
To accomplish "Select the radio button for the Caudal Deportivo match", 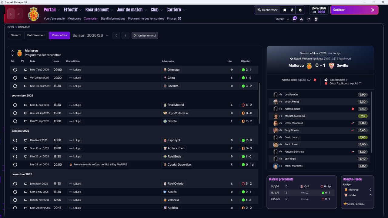I will pyautogui.click(x=15, y=165).
